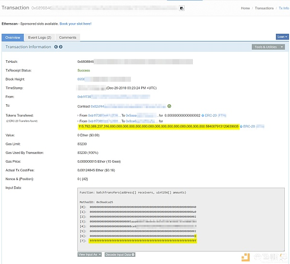This screenshot has width=290, height=264.
Task: Click input data row [4] with 8ce6 address
Action: [138, 226]
